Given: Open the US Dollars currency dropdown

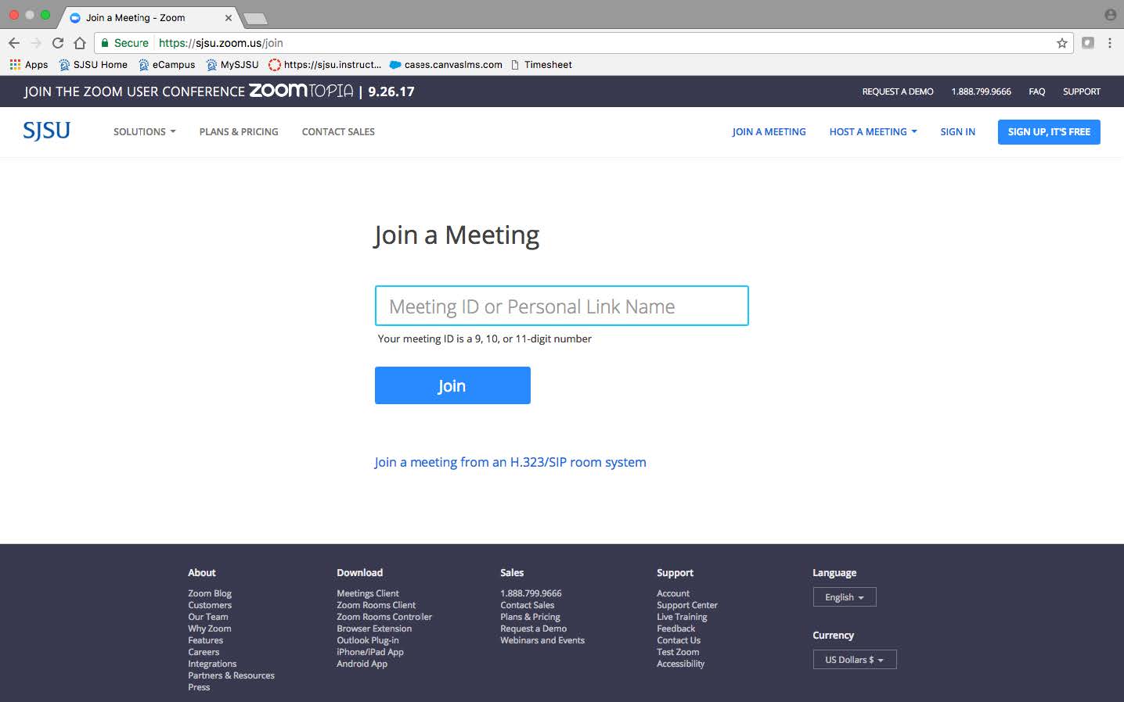Looking at the screenshot, I should click(854, 659).
